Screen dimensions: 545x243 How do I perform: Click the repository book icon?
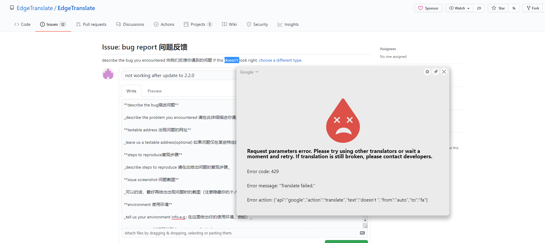coord(12,8)
